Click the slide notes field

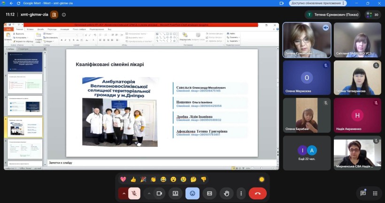tap(162, 163)
